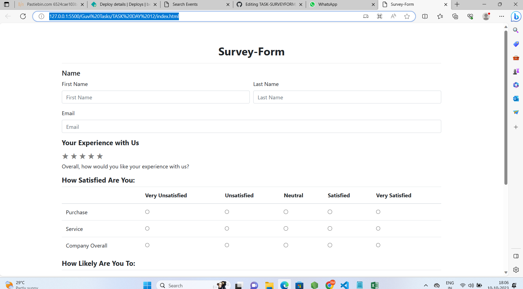523x289 pixels.
Task: Refresh the Survey-Form page
Action: pos(23,16)
